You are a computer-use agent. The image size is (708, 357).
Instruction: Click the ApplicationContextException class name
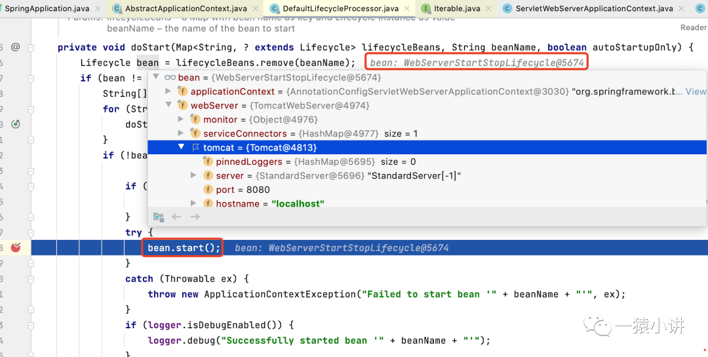pos(281,294)
